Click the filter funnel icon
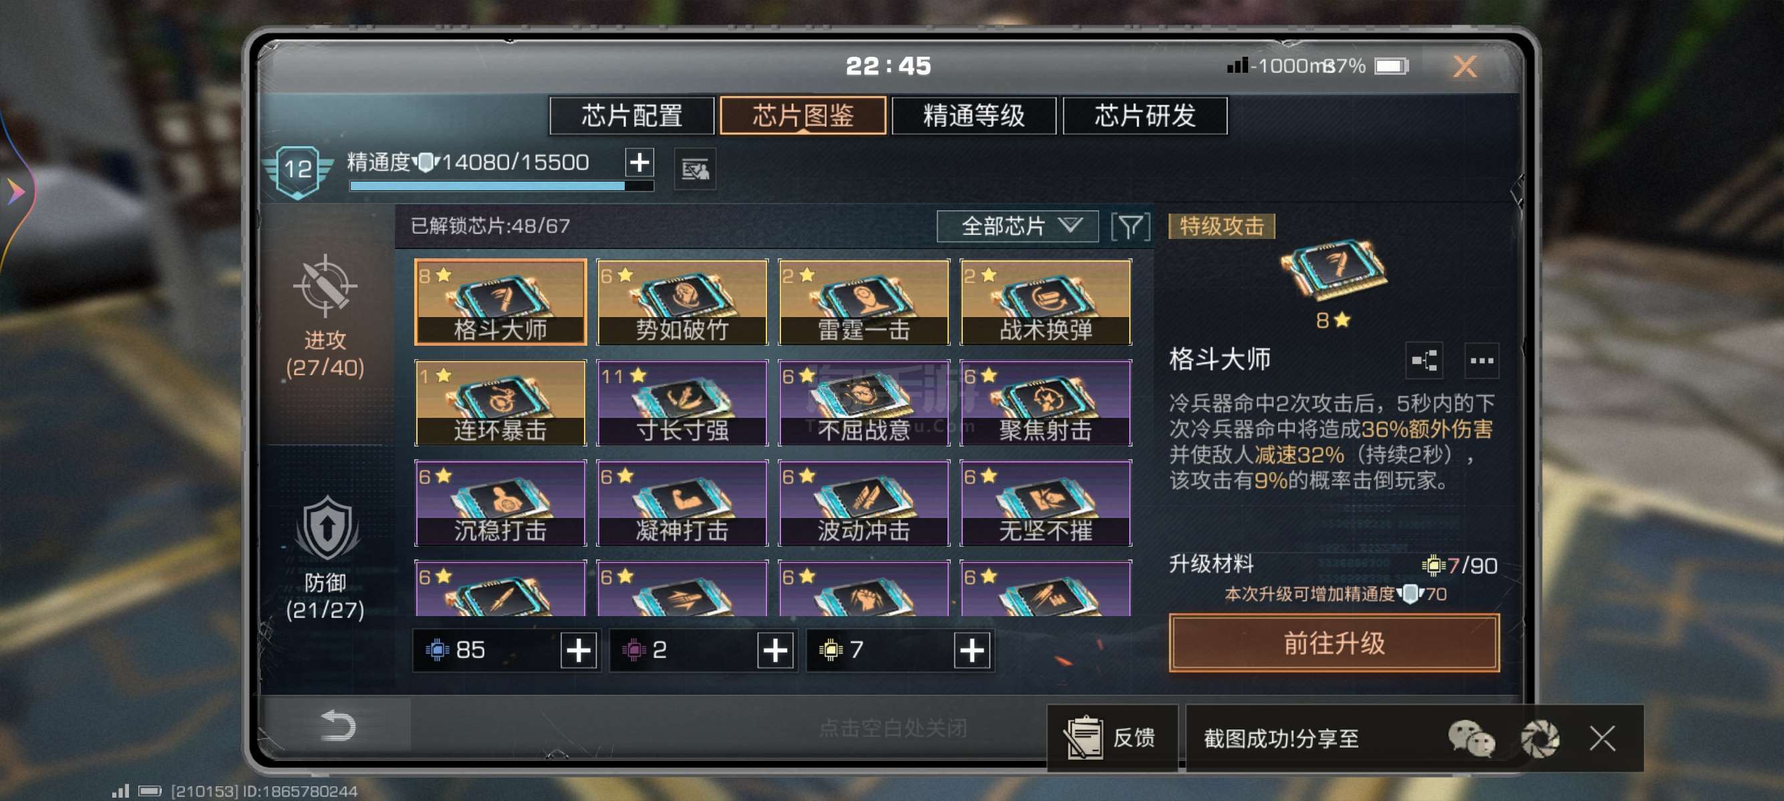Screen dimensions: 1784x801 point(1131,226)
